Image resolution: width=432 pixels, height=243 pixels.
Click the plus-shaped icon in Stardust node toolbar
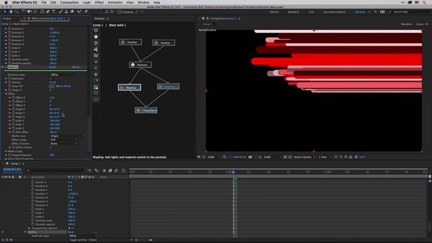[96, 74]
